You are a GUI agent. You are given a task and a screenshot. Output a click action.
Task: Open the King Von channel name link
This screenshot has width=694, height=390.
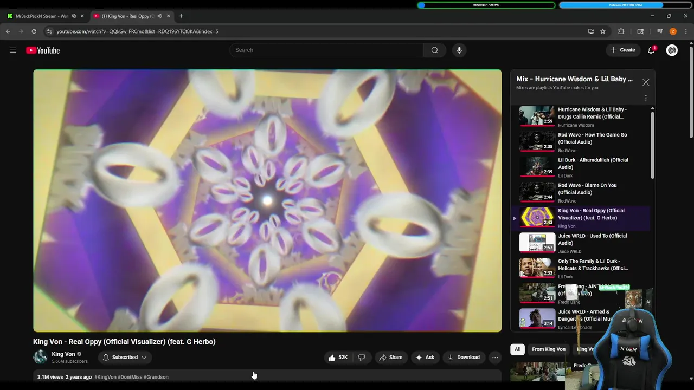coord(63,354)
